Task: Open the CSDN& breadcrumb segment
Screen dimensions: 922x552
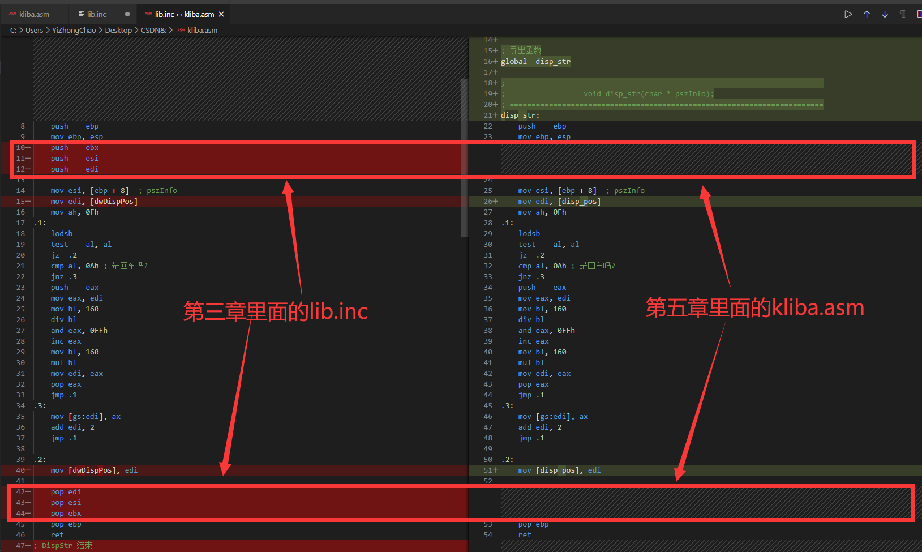Action: tap(153, 31)
